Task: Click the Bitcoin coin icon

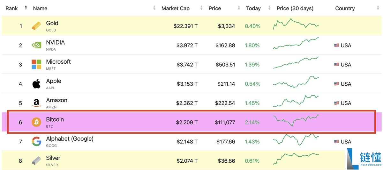Action: 36,122
